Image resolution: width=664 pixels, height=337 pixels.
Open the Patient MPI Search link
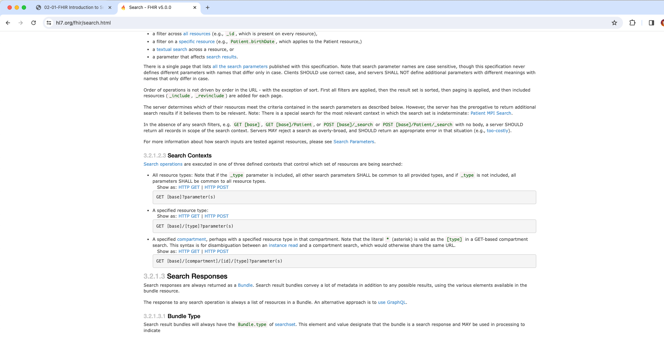point(491,113)
